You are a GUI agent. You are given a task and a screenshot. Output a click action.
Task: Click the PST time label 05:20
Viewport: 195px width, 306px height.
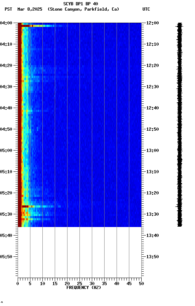(x=6, y=193)
